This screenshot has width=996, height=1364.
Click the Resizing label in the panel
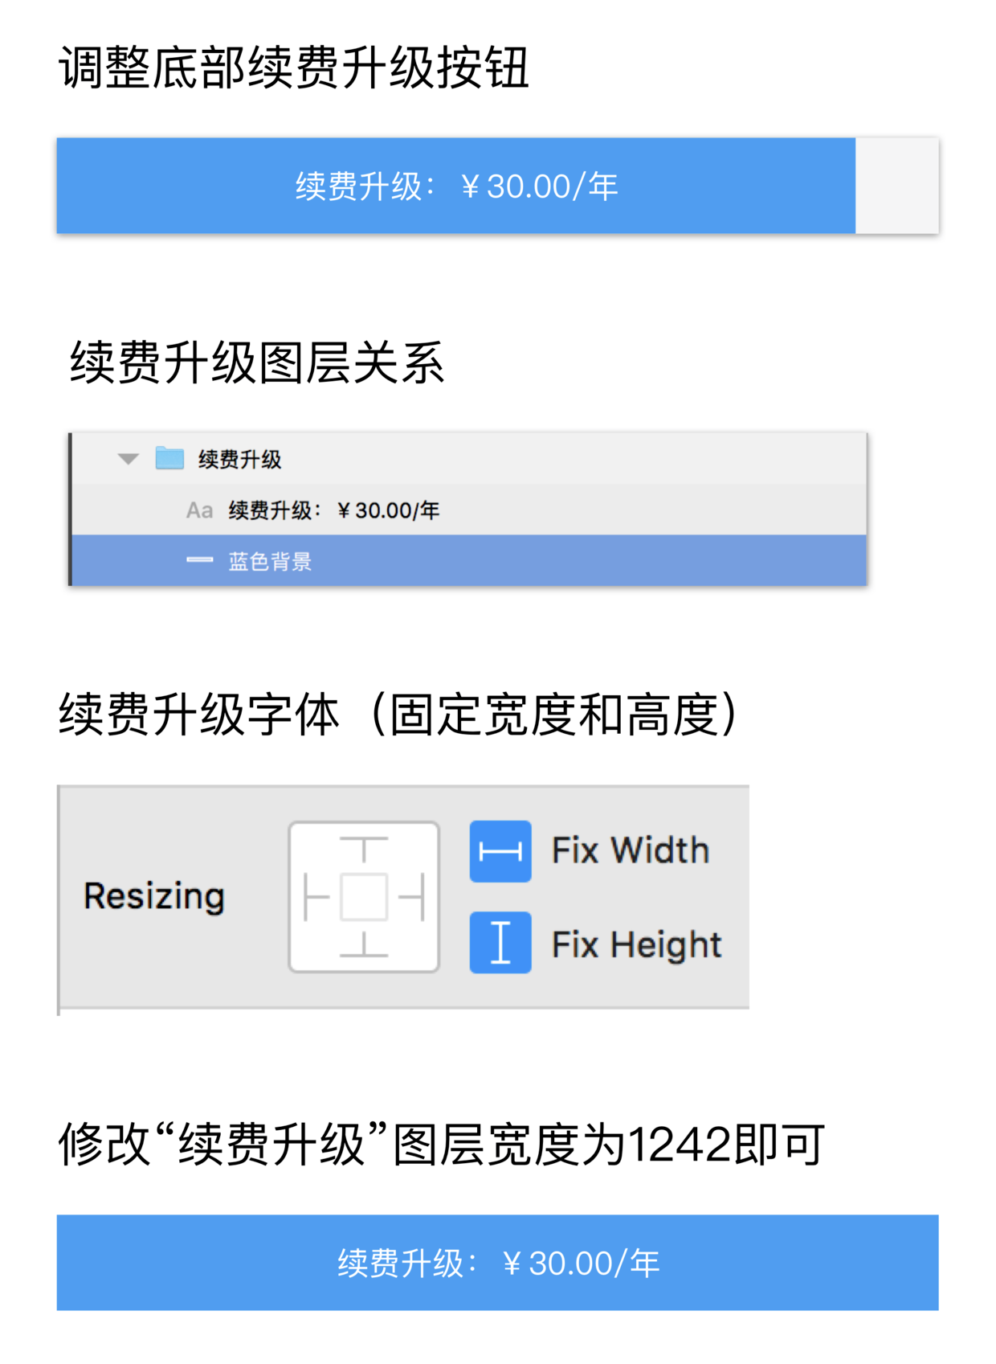154,897
